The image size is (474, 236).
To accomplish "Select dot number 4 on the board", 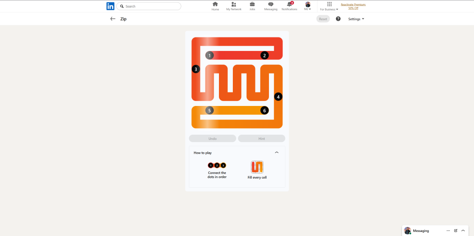I will click(278, 97).
